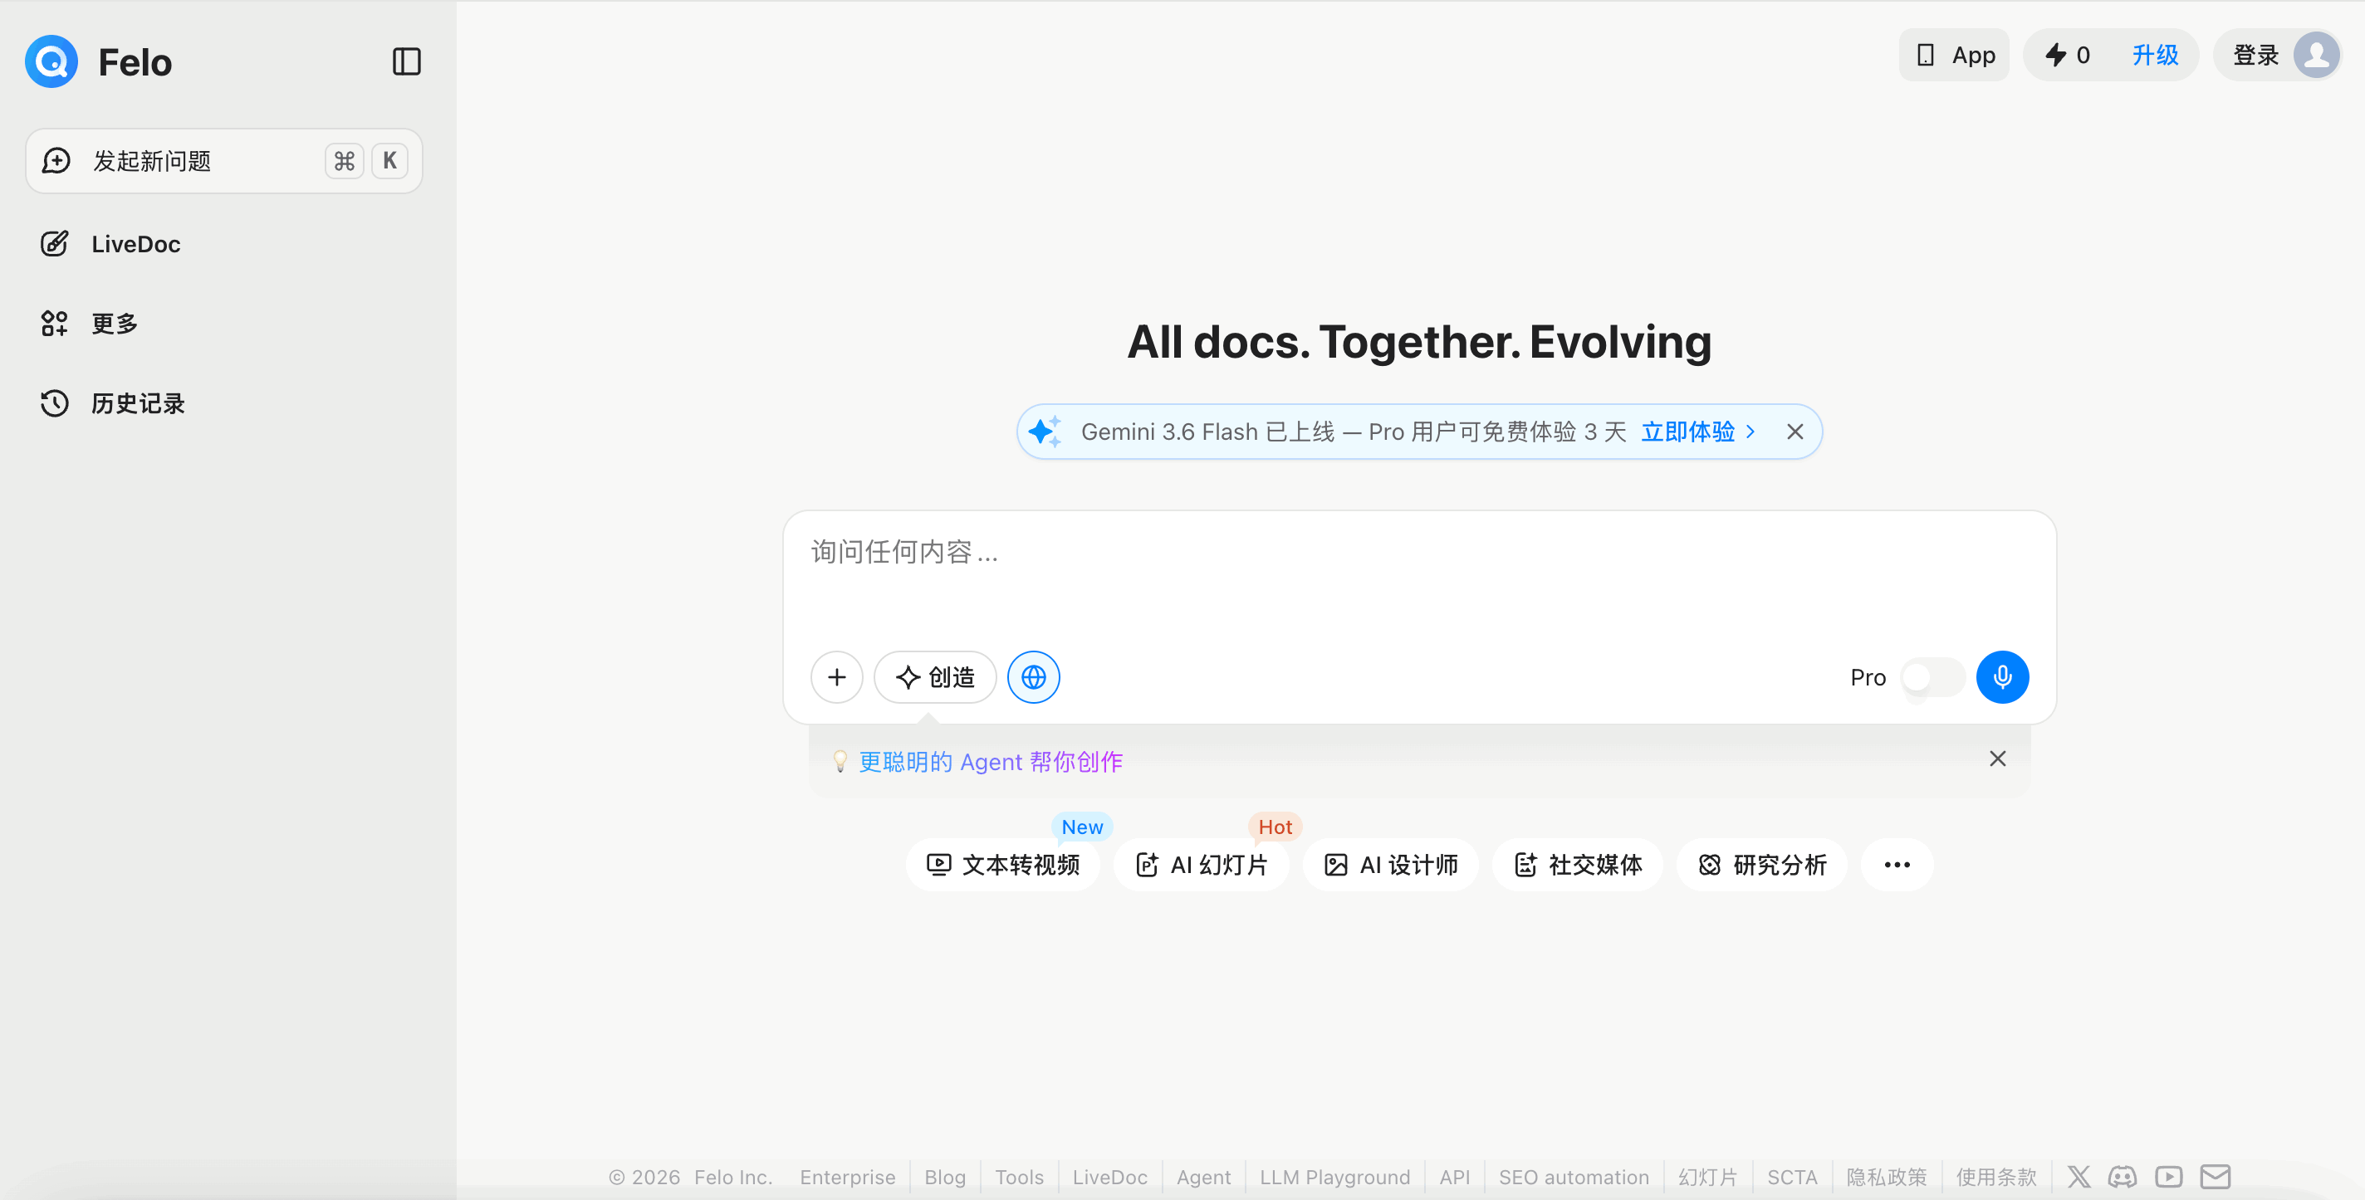Select AI 幻灯片 shortcut
This screenshot has width=2365, height=1200.
[x=1201, y=864]
